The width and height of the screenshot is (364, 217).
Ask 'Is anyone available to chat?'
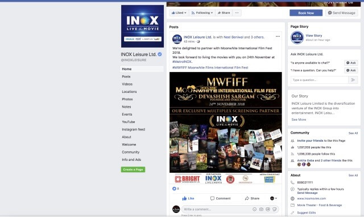[351, 63]
